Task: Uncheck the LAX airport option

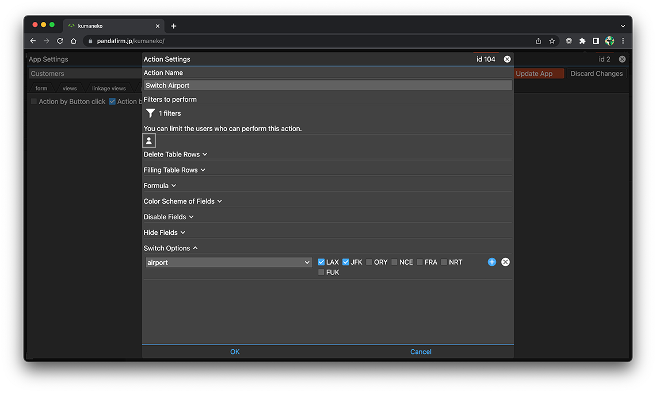Action: pos(322,262)
